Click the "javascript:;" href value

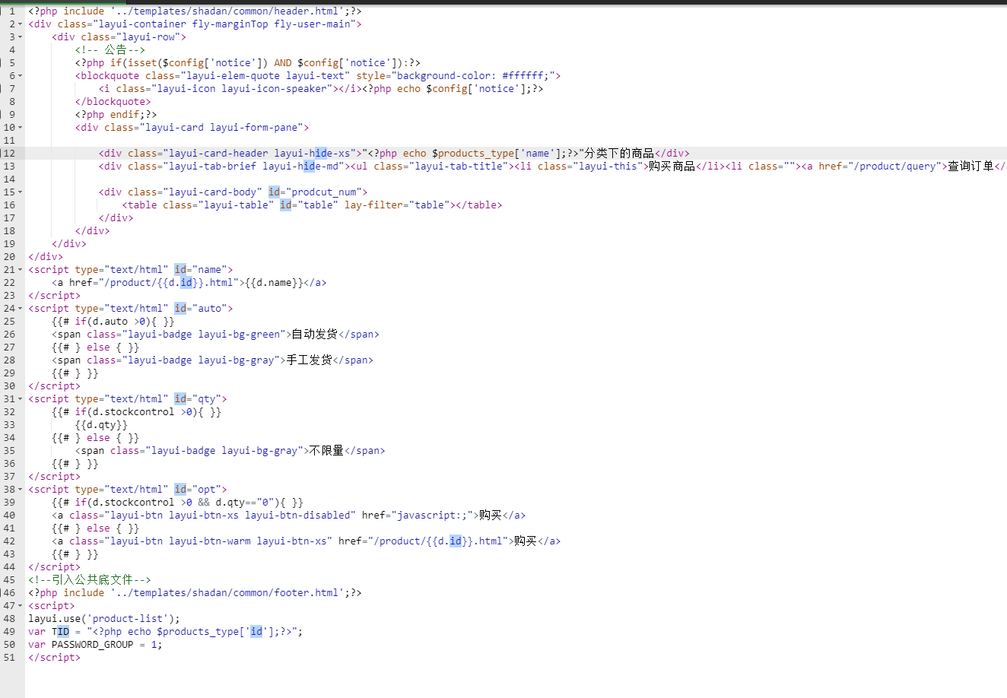tap(432, 516)
